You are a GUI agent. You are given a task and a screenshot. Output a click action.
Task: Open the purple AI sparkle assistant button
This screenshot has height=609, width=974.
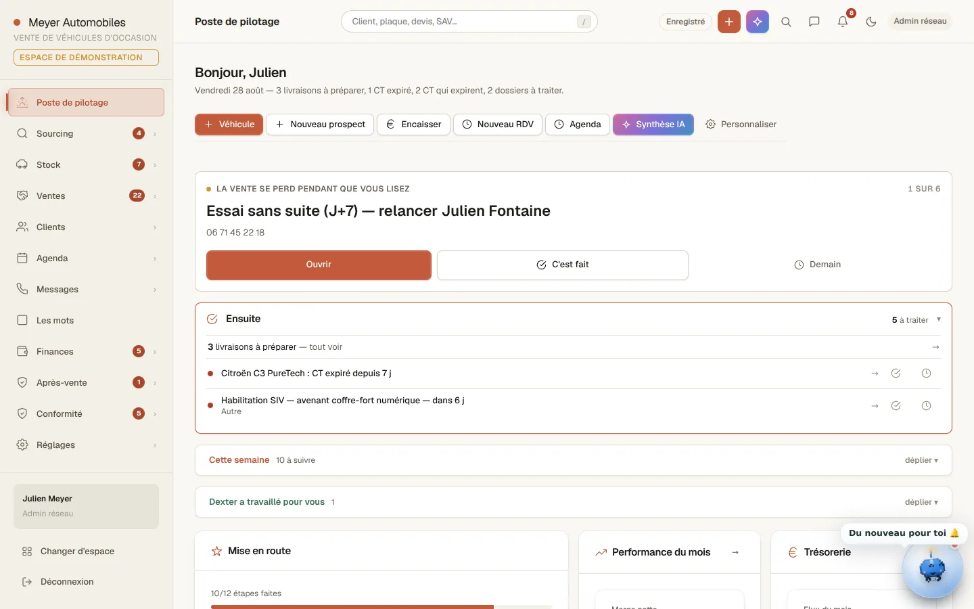pyautogui.click(x=758, y=22)
